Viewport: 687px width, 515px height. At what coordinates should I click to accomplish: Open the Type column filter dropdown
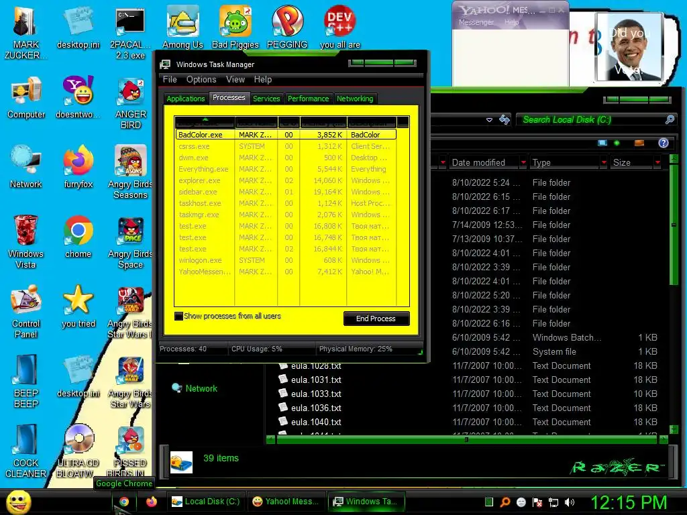tap(604, 162)
